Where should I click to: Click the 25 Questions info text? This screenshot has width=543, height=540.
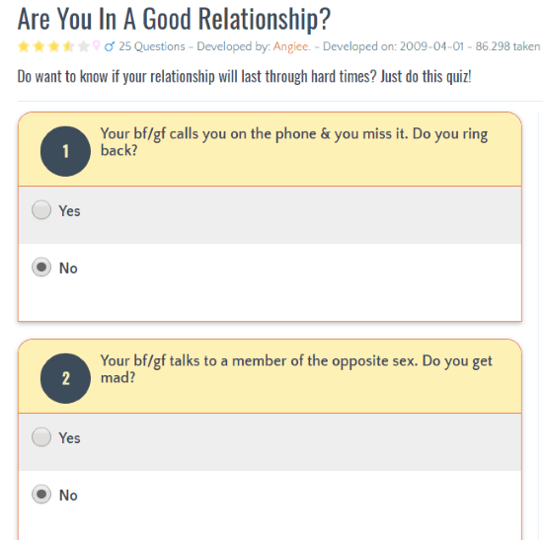(152, 46)
